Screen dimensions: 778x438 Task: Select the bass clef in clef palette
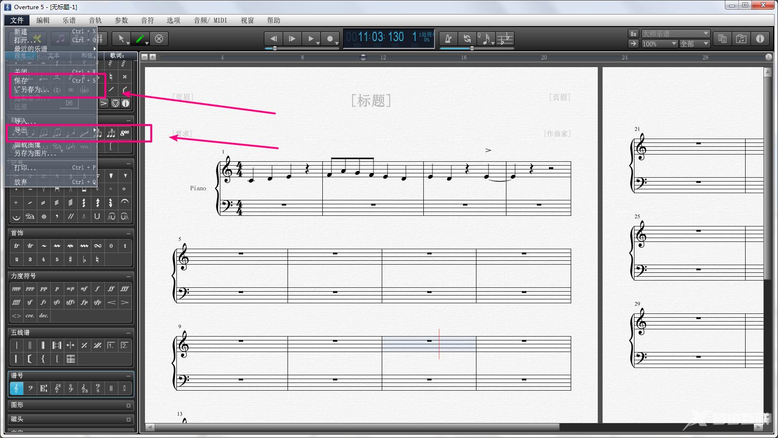[30, 388]
